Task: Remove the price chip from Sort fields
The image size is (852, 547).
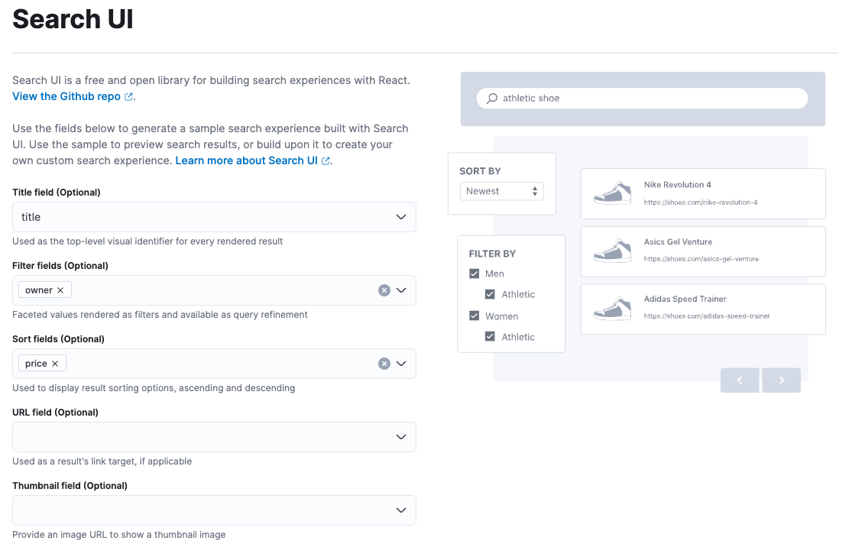Action: [x=53, y=363]
